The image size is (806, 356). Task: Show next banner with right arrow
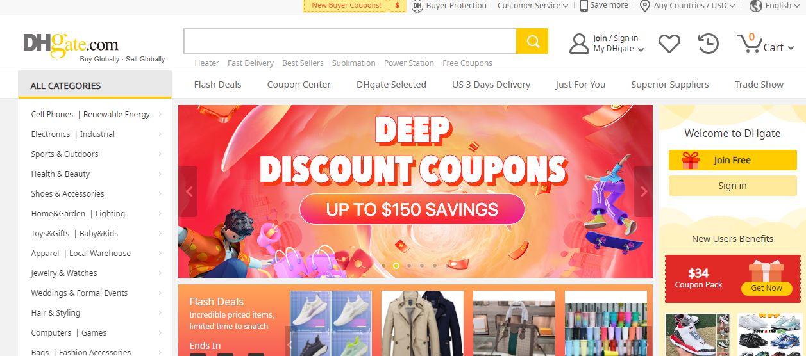643,191
